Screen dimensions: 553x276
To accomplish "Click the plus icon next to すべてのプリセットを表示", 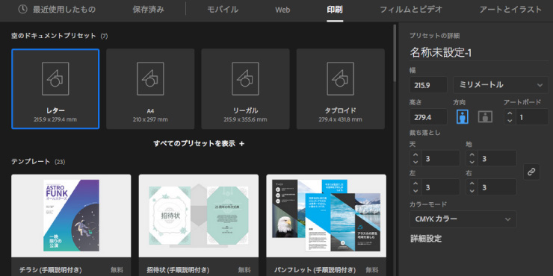I will 241,144.
